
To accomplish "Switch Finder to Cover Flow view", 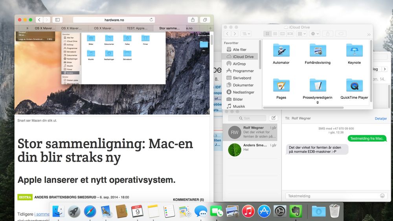I will pos(290,33).
